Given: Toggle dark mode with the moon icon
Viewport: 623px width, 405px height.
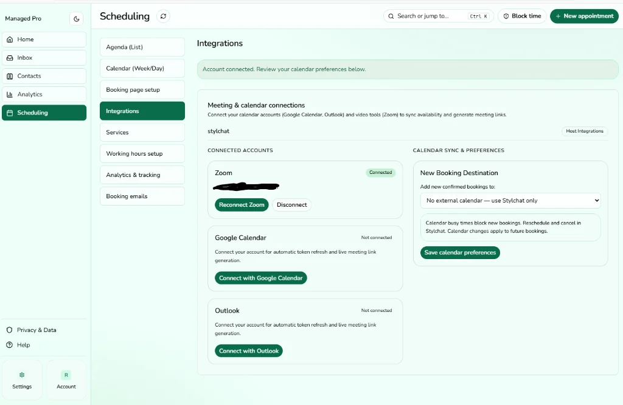Looking at the screenshot, I should [76, 19].
